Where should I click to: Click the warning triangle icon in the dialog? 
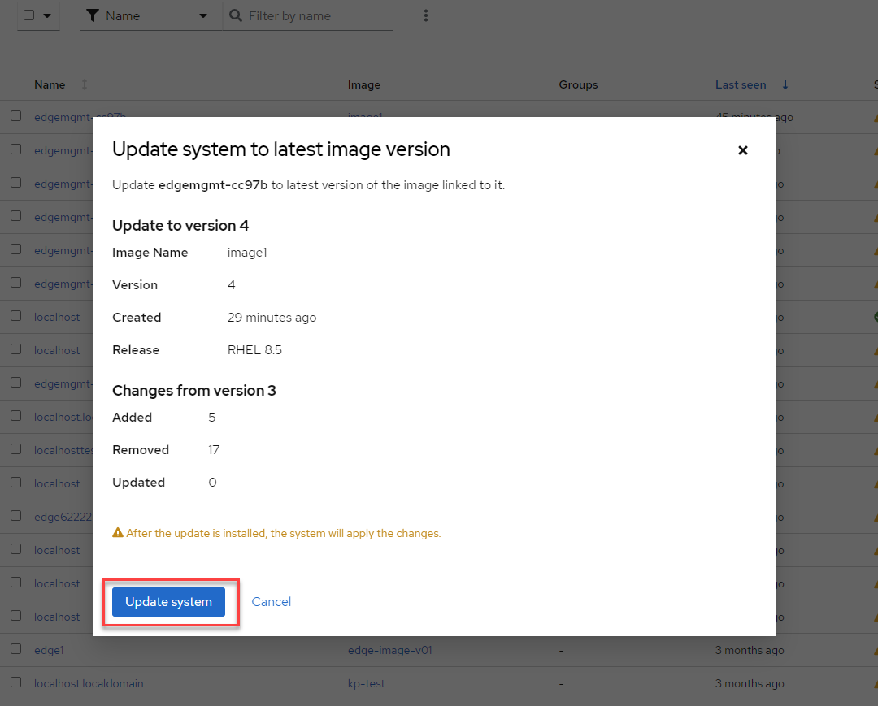click(x=118, y=534)
